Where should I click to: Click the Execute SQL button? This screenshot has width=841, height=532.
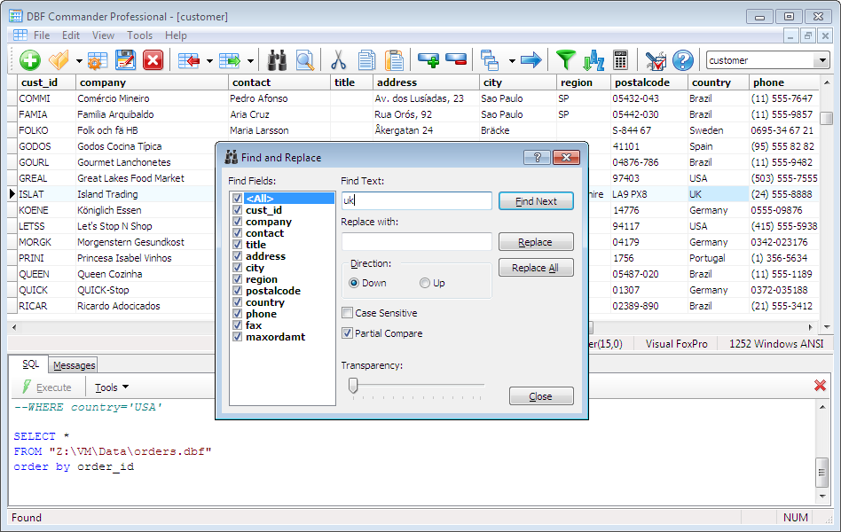point(47,387)
